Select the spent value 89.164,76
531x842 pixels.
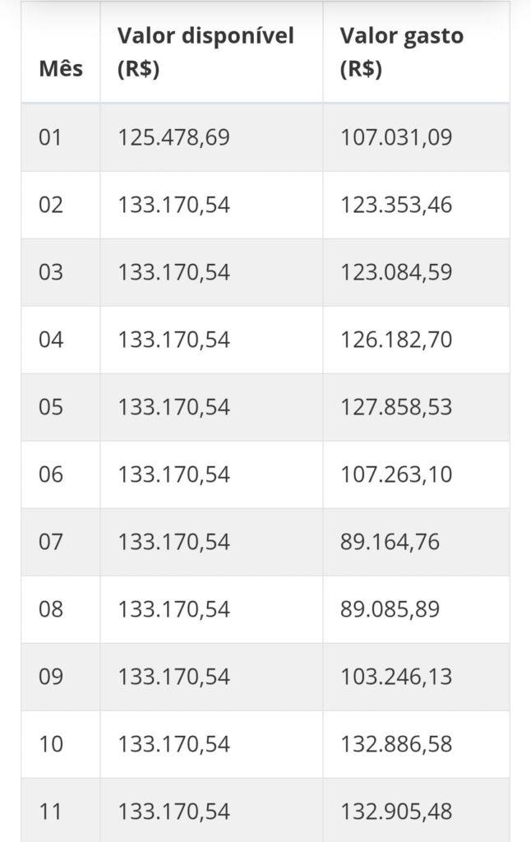click(x=390, y=542)
